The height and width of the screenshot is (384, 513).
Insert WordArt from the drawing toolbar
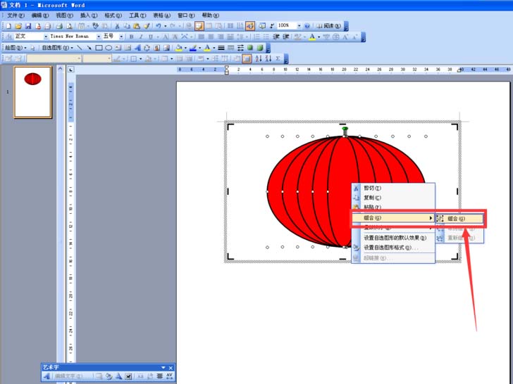[x=137, y=48]
